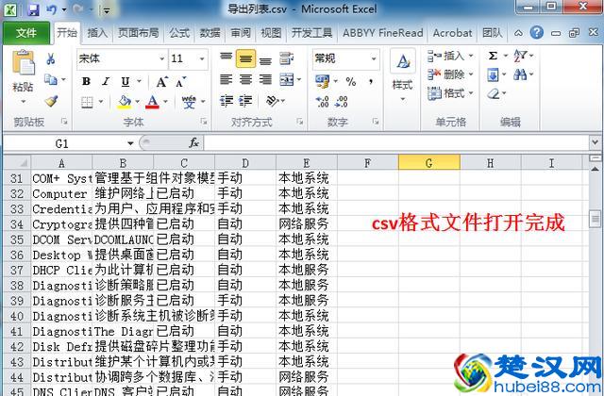Screen dimensions: 604x396
Task: Switch to the 公式 Formulas tab
Action: 179,33
